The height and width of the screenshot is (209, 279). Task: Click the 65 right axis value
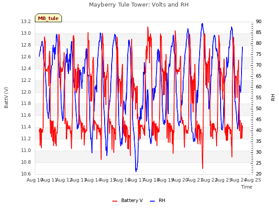click(x=259, y=76)
